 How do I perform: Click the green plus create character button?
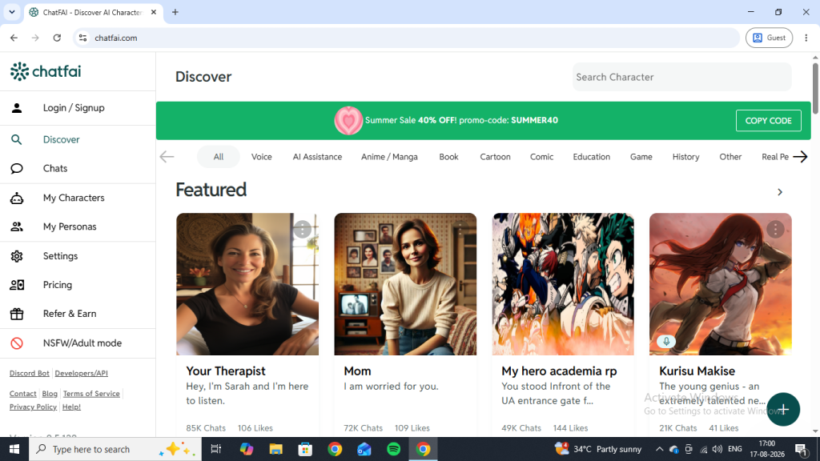coord(783,409)
